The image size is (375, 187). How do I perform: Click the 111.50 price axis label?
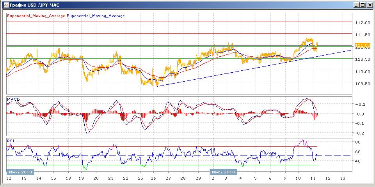point(363,35)
